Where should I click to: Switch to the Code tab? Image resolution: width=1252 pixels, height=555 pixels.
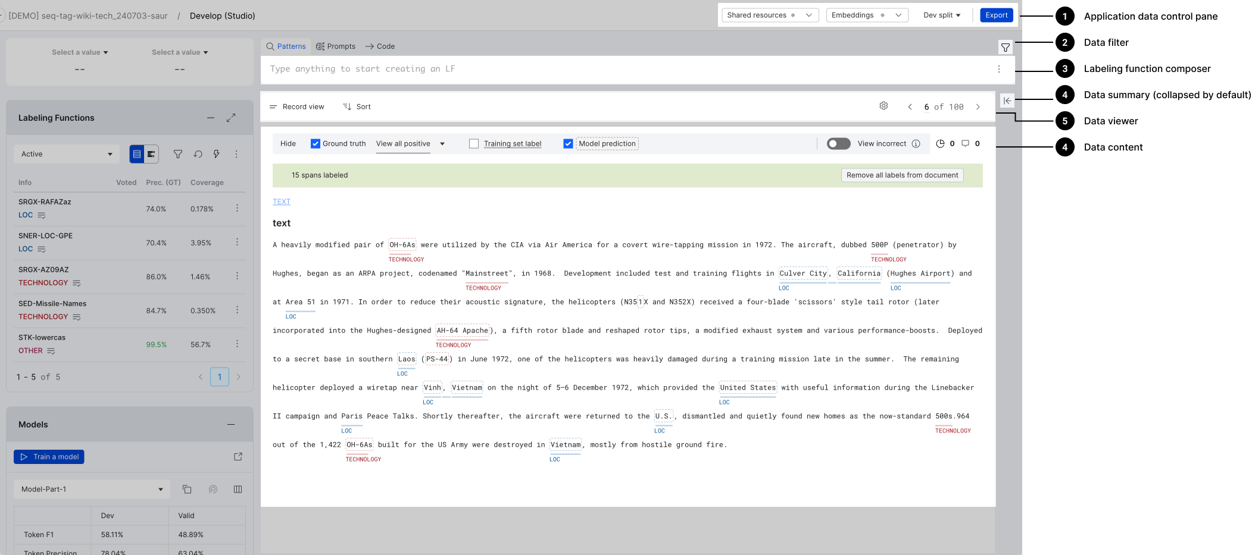point(380,46)
